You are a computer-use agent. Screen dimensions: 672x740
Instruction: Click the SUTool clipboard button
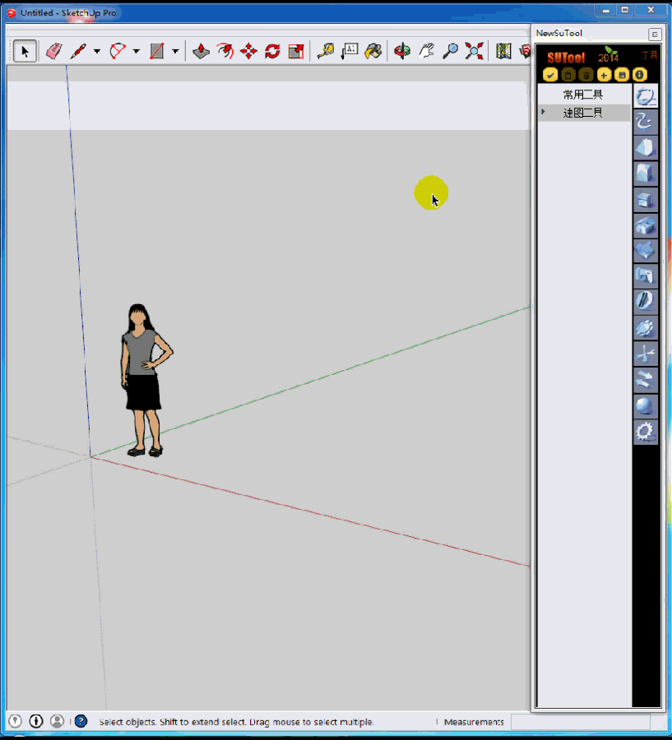tap(568, 75)
